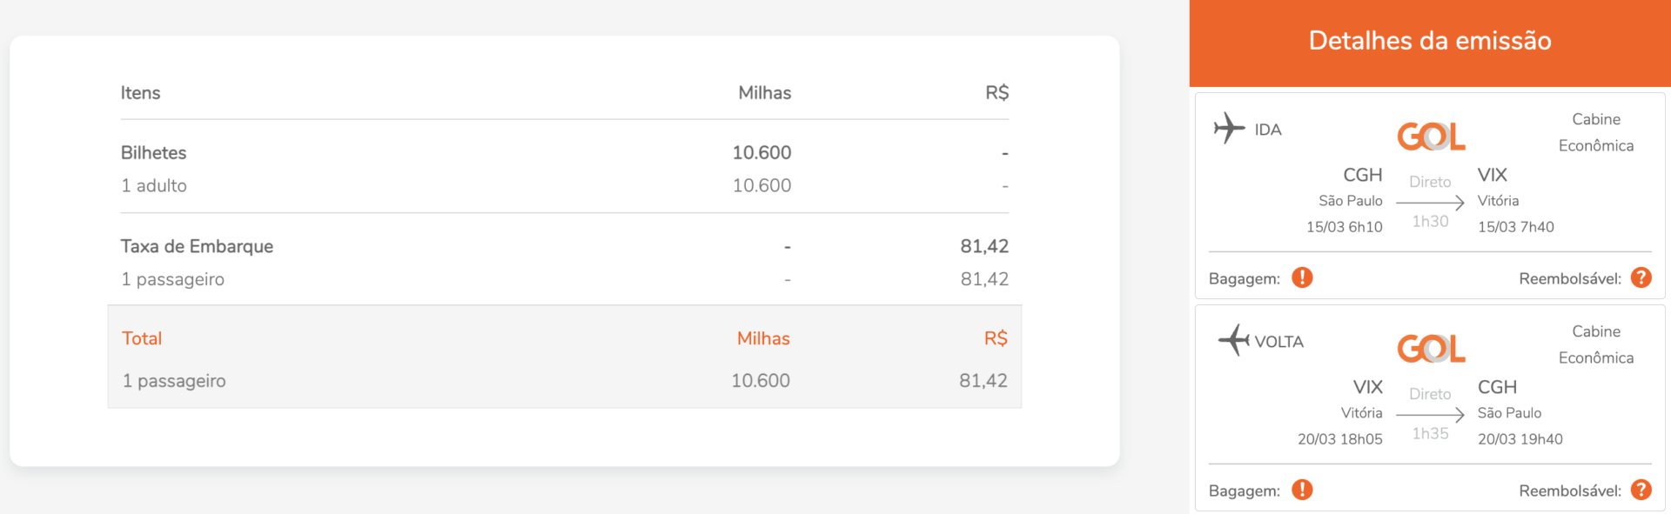Click the VOLTA returning airplane icon
The width and height of the screenshot is (1671, 514).
pos(1233,340)
